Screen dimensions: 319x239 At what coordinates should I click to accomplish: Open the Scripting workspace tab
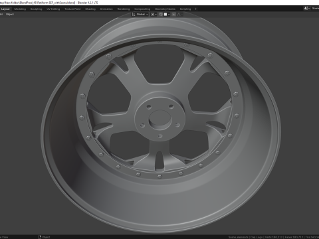(x=185, y=9)
